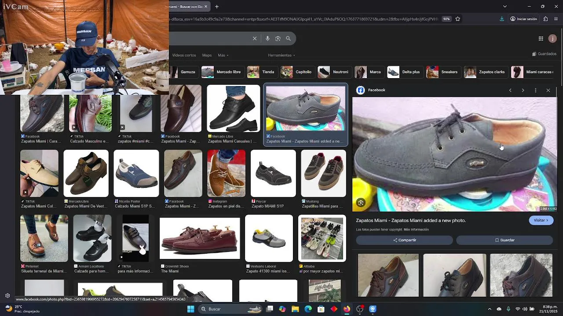
Task: Filter by Marca chip
Action: tap(369, 72)
